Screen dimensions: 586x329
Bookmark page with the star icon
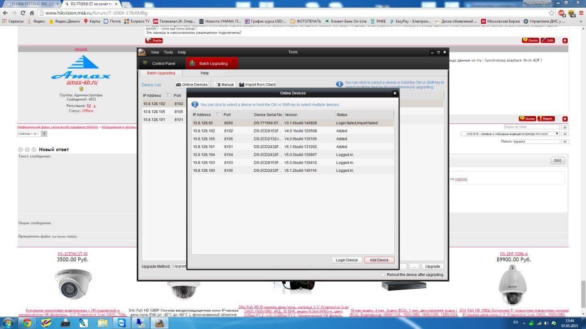click(552, 13)
